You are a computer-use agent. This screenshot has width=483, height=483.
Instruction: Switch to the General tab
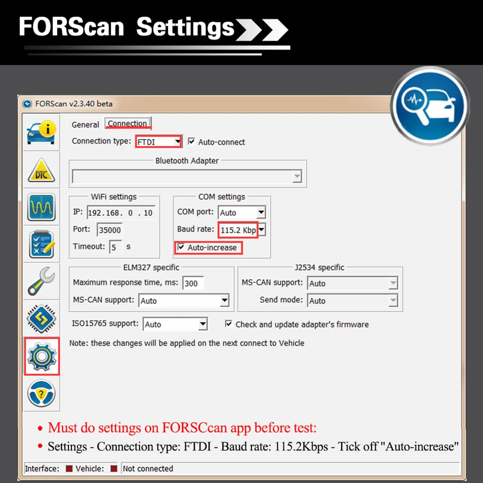coord(85,125)
